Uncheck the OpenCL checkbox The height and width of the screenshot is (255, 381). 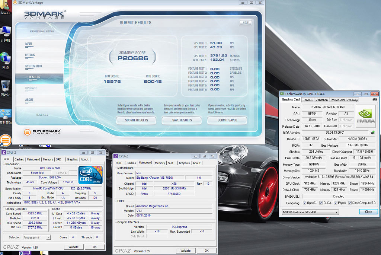304,203
